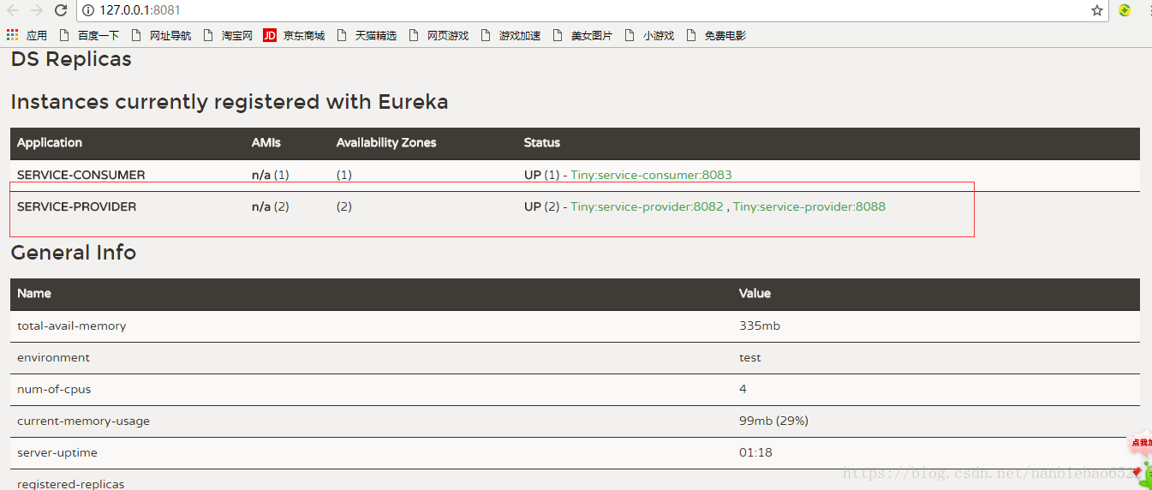
Task: Open the 天猫精选 bookmark
Action: [x=367, y=35]
